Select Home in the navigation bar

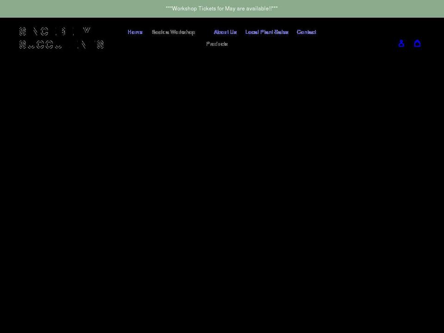(x=135, y=32)
